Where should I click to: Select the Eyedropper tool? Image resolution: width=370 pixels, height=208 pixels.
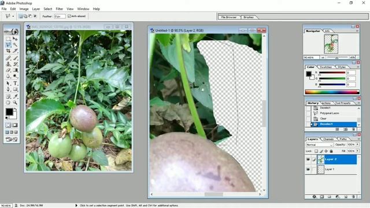[x=15, y=96]
